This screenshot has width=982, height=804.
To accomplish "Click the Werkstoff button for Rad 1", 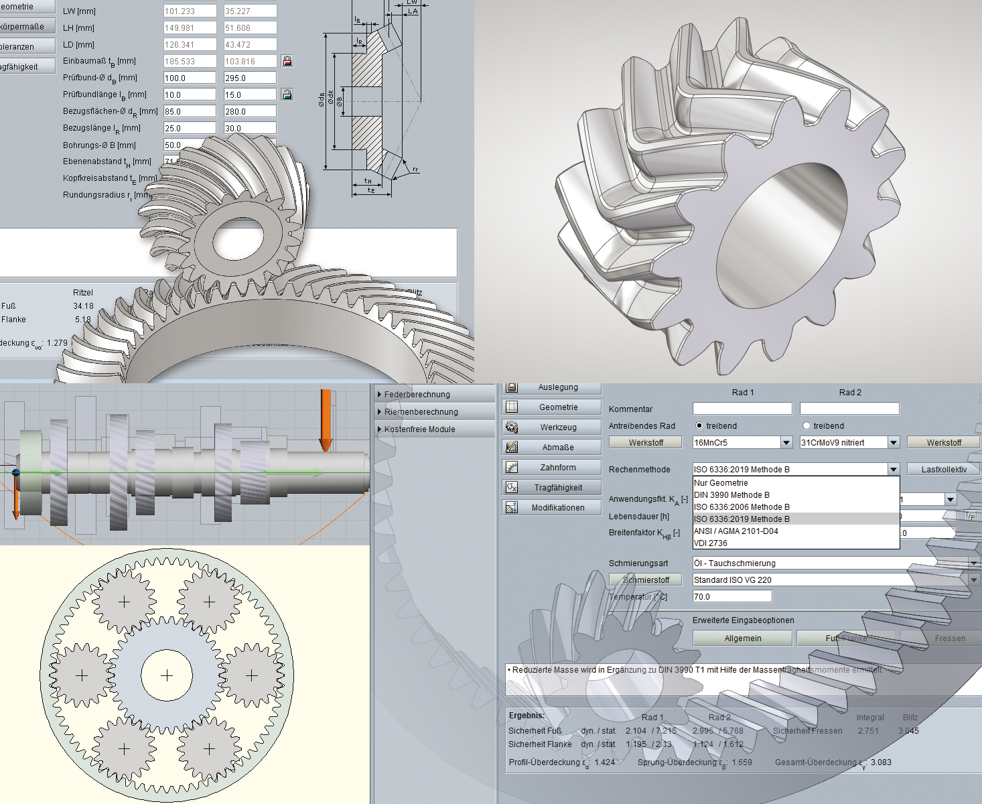I will point(646,443).
